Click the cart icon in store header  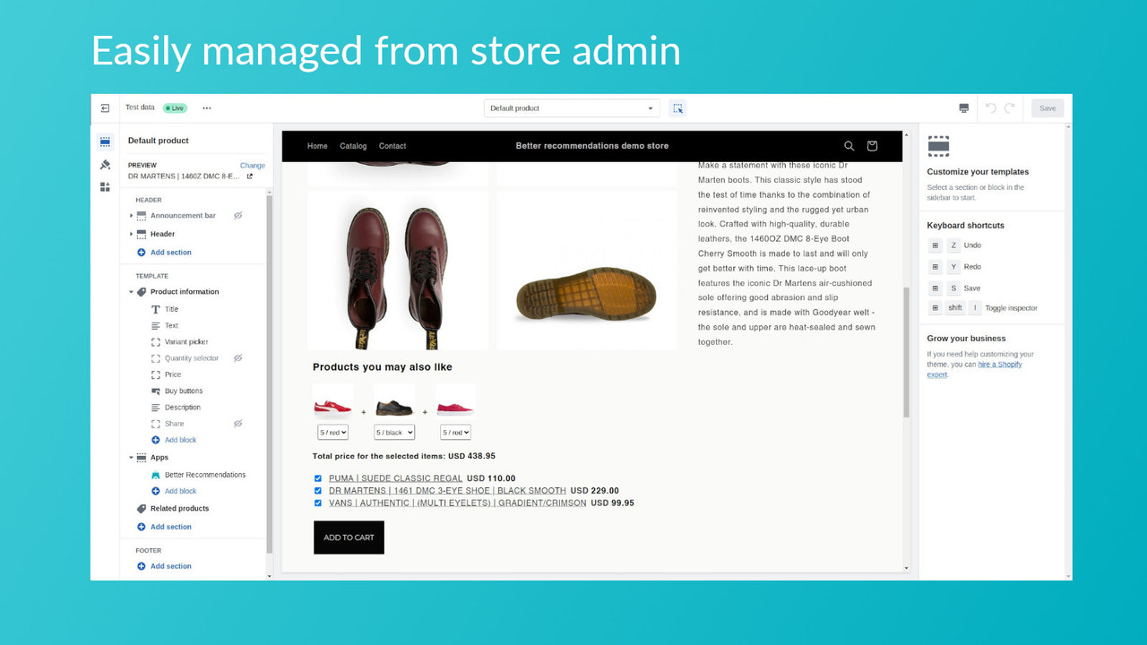click(x=871, y=145)
